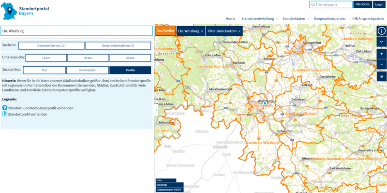
Task: Click the Landkreis Würzburg map label
Action: coord(263,143)
